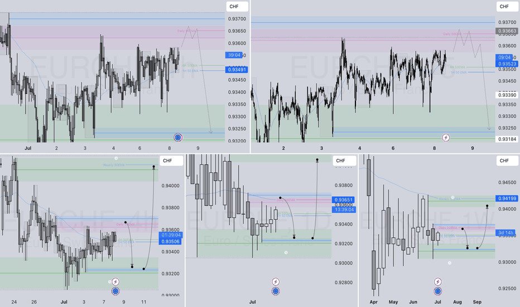
Task: Click the 0.93651 blue price label
Action: [x=344, y=200]
